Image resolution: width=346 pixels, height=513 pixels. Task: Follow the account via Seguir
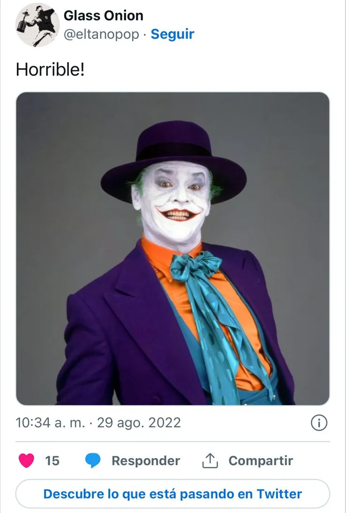point(172,34)
